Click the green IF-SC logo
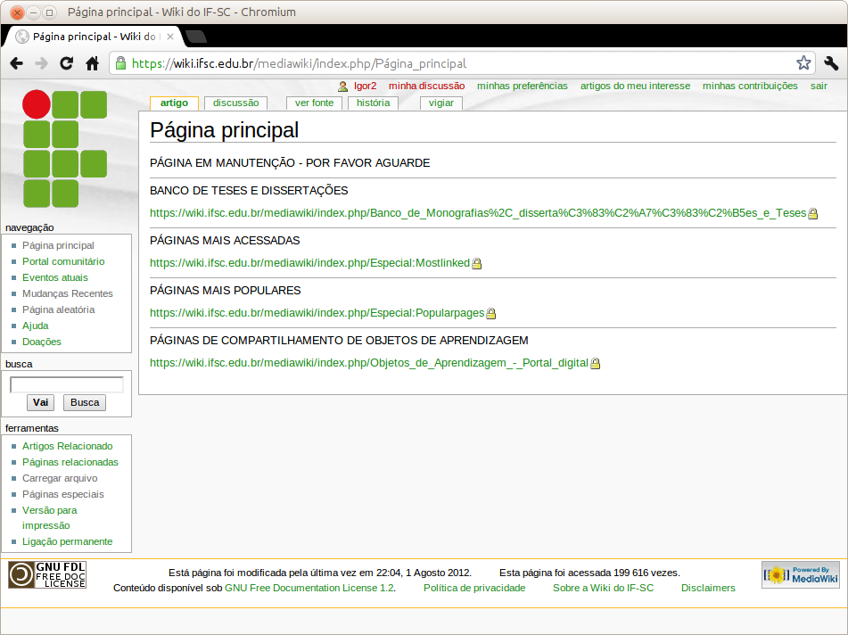Screen dimensions: 848x635 (65, 149)
